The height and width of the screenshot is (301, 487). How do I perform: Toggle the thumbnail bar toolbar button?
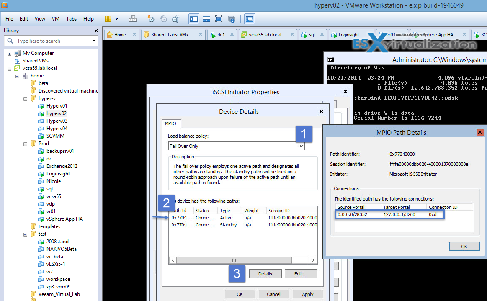coord(206,19)
